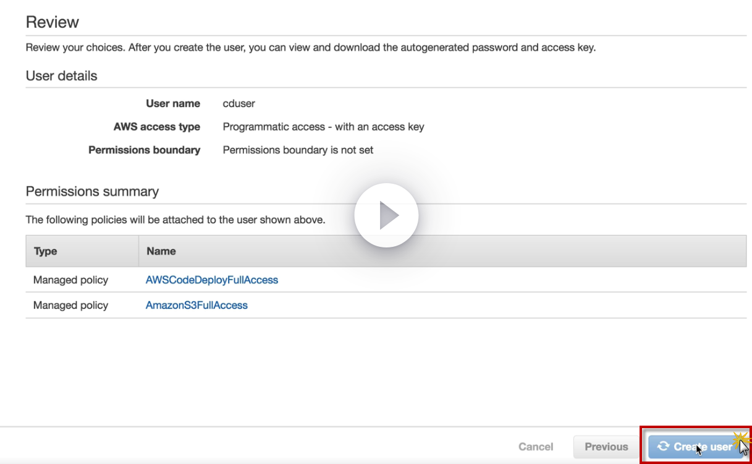Click the Name column header
The height and width of the screenshot is (464, 752).
[161, 251]
